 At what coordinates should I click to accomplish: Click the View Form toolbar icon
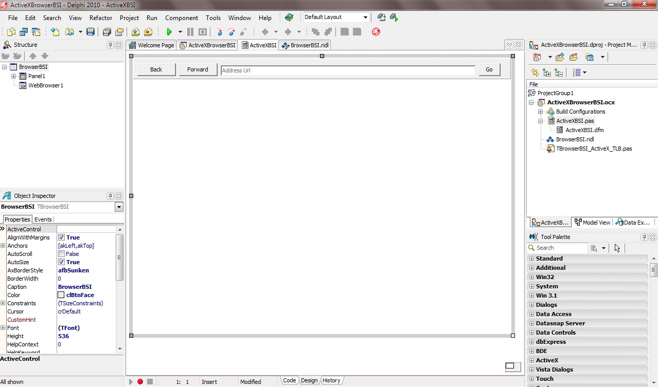pyautogui.click(x=24, y=32)
